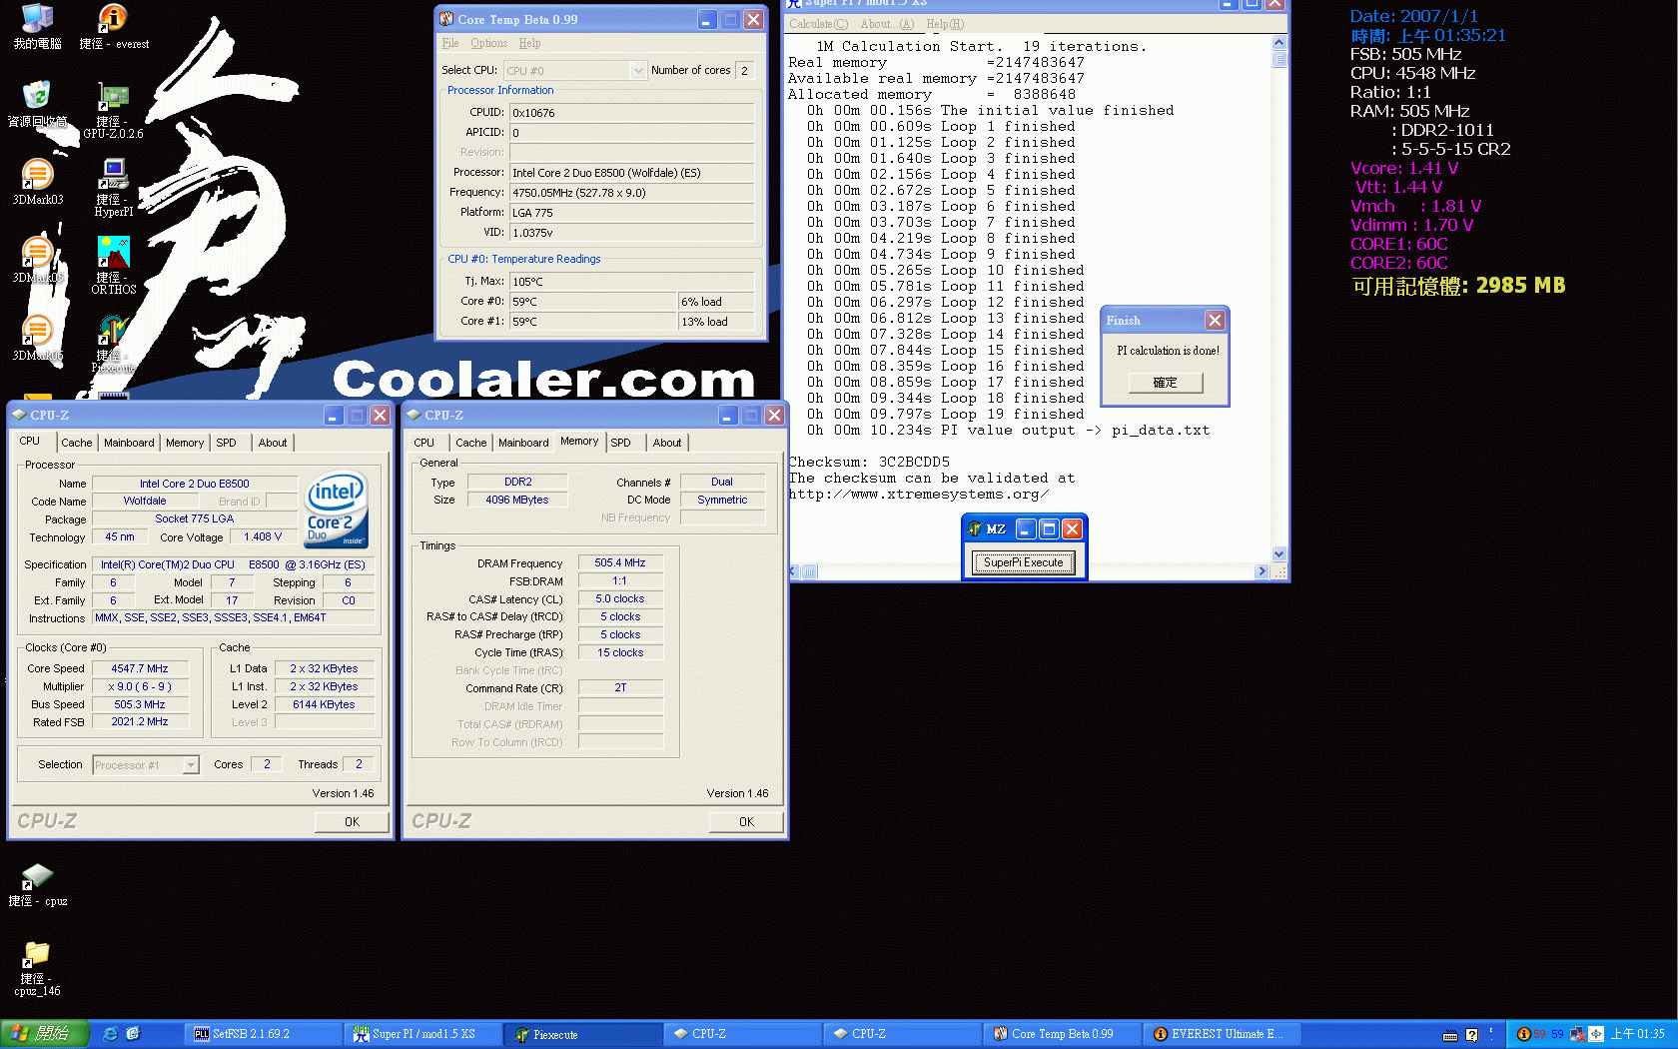Click OK in the left CPU-Z window

coord(352,822)
